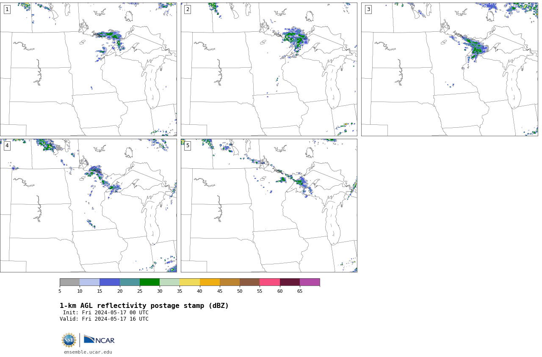
Task: Select the maroon 60-65 dBZ swatch
Action: pyautogui.click(x=290, y=282)
